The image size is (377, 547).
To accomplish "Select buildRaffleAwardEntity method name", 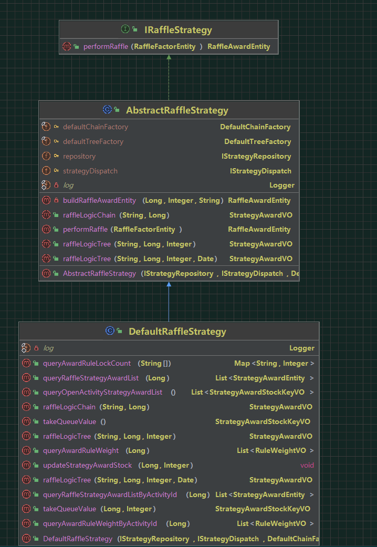I will (x=99, y=201).
